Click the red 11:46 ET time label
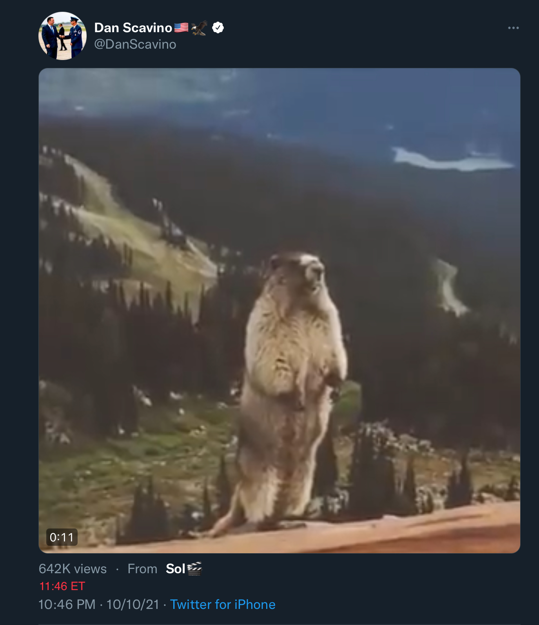 62,586
